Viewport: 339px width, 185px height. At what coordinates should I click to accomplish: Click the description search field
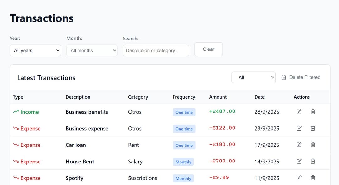click(x=156, y=50)
